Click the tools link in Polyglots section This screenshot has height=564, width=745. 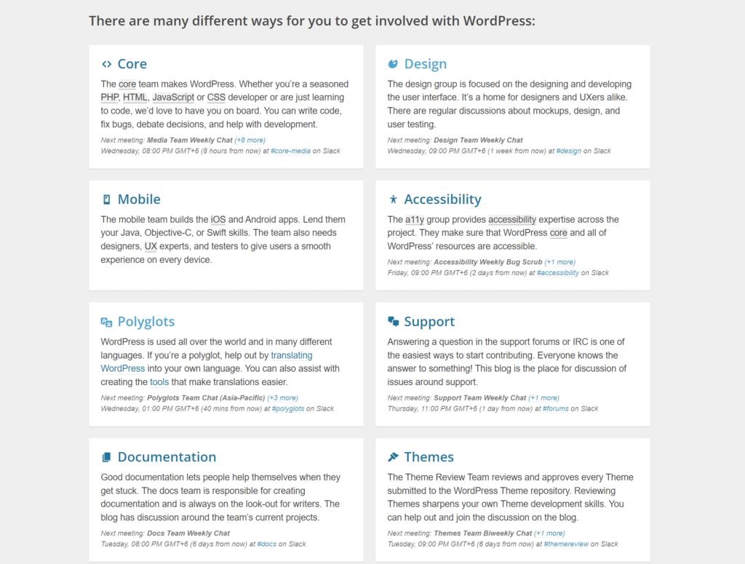159,381
